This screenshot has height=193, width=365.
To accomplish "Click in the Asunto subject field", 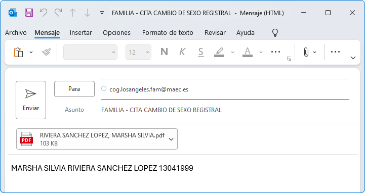I will 225,110.
